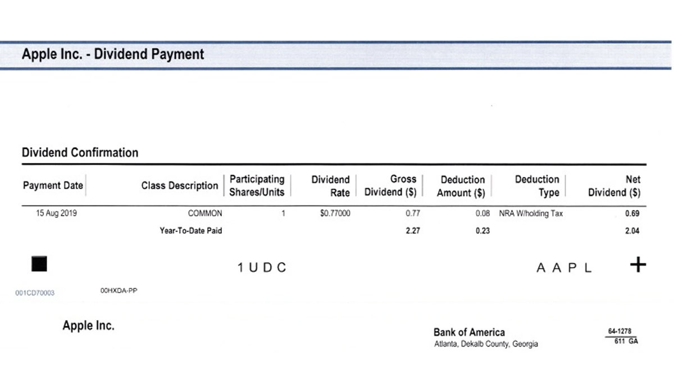Click the net dividend value '0.69'

[x=632, y=213]
